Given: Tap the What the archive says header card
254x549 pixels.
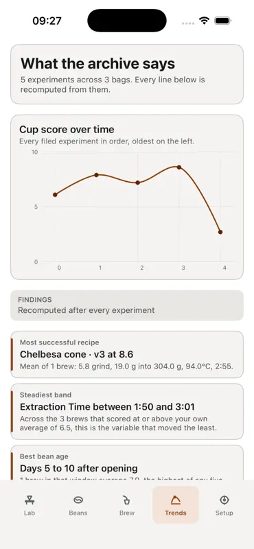Looking at the screenshot, I should coord(127,74).
